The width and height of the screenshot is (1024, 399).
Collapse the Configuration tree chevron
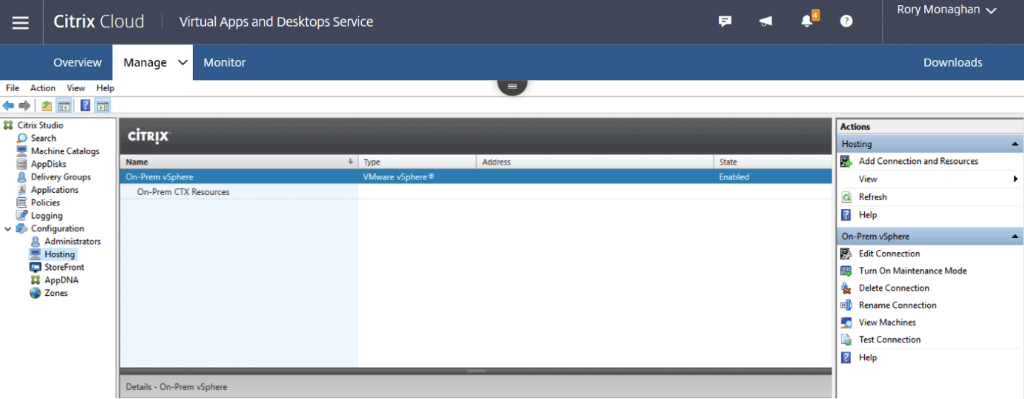(8, 229)
